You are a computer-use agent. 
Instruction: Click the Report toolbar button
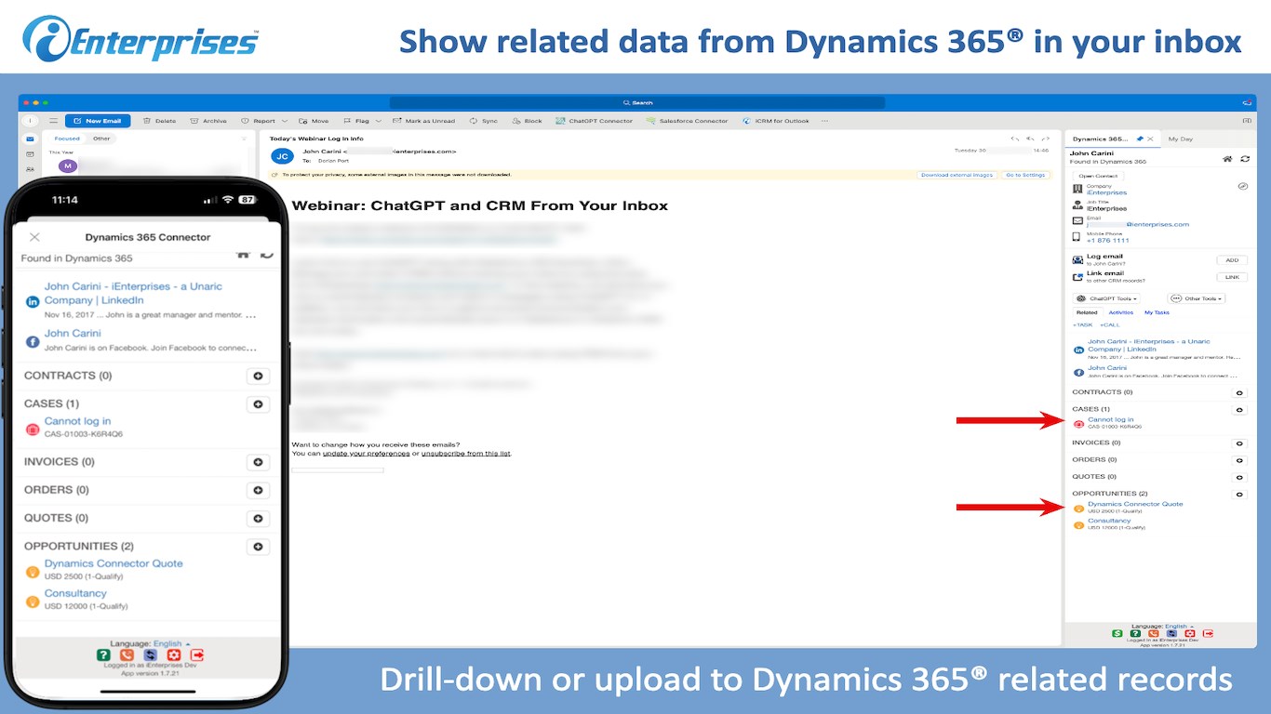coord(259,121)
